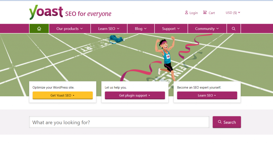Expand the Our products menu
This screenshot has height=143, width=273.
pyautogui.click(x=70, y=29)
